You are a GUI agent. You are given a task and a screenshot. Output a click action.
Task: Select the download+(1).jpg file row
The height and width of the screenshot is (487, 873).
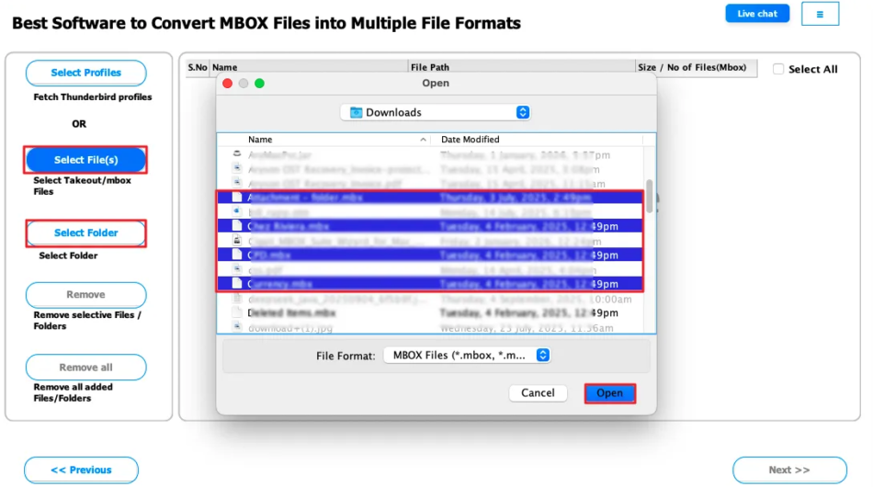point(430,328)
